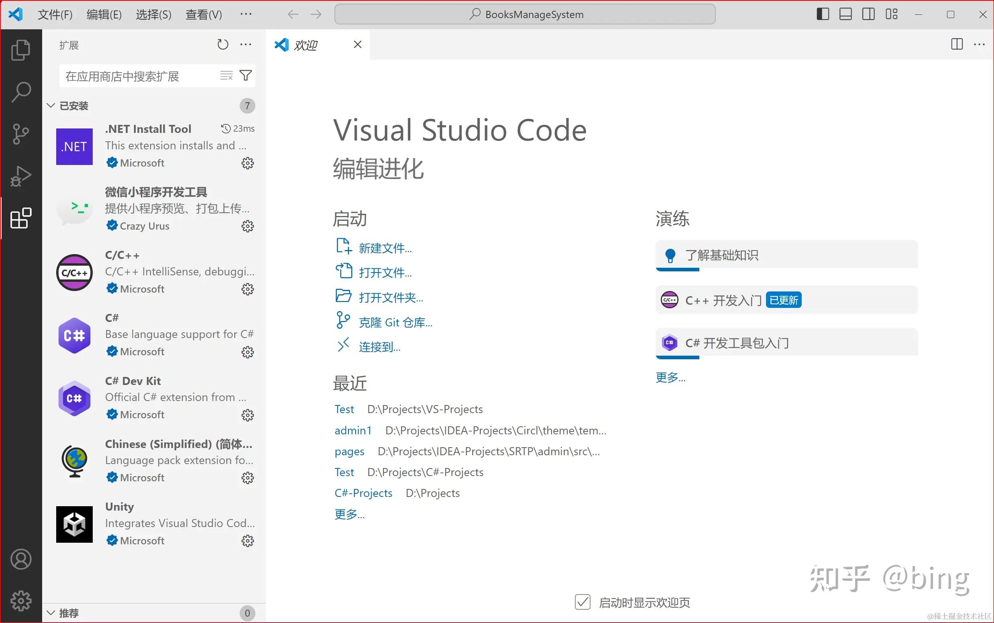Click the 新建文件... link

(385, 248)
